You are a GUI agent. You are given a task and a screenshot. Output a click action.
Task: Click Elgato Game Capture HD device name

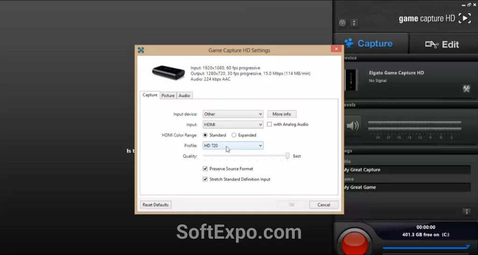pyautogui.click(x=396, y=73)
